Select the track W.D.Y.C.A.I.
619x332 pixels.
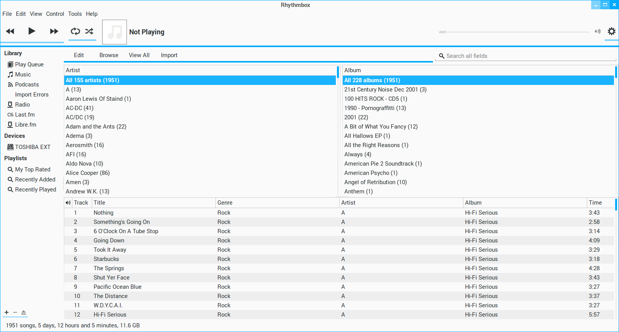pos(339,305)
